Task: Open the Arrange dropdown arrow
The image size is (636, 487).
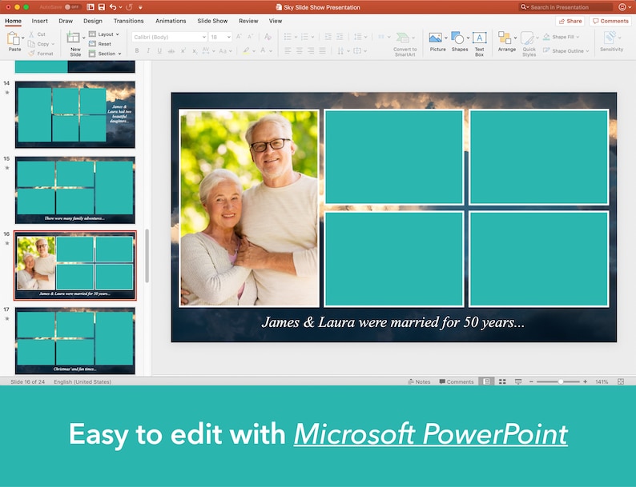Action: [x=516, y=38]
